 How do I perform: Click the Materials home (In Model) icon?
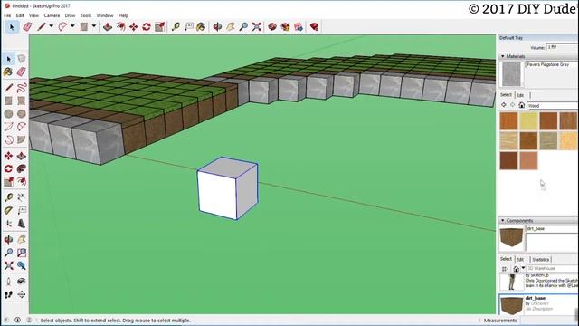521,105
